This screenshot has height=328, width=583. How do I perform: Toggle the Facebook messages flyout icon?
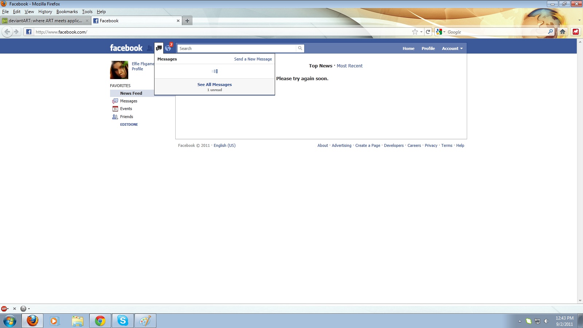pyautogui.click(x=159, y=48)
